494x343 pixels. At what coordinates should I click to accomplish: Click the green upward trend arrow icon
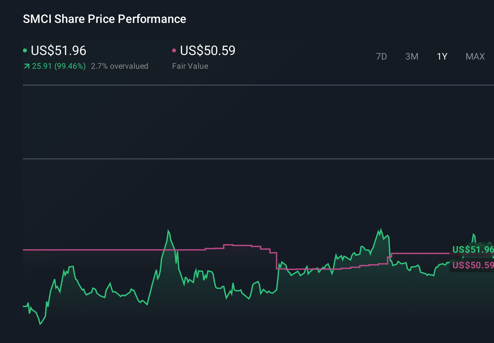(x=26, y=66)
